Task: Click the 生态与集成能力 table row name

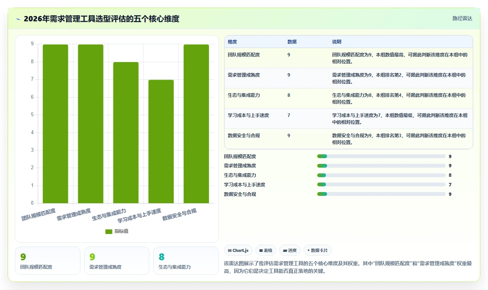Action: (244, 95)
